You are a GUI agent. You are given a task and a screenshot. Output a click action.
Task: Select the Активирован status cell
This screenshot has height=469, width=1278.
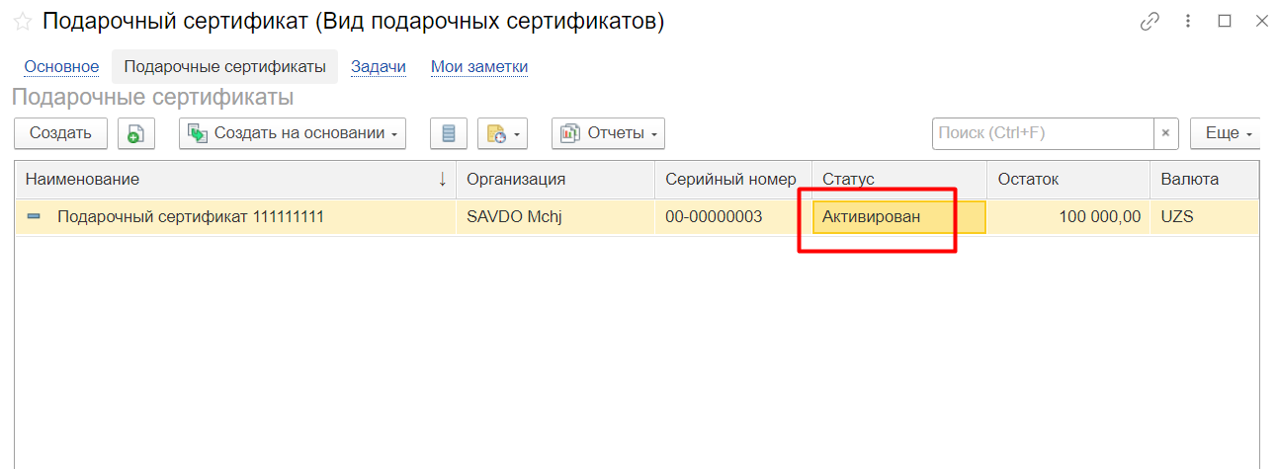tap(898, 217)
